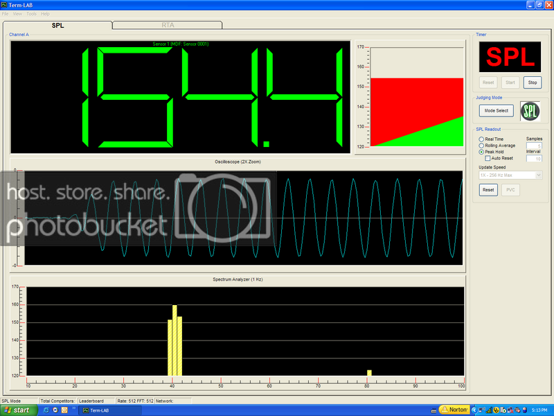Click the 'Total Competitors:' status bar entry
The image size is (554, 416).
[57, 401]
